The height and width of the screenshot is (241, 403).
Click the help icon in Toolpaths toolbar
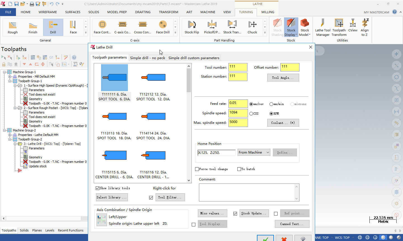click(x=74, y=57)
